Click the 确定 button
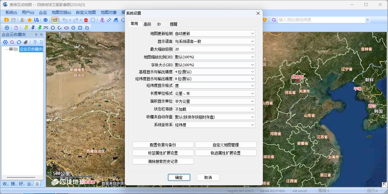This screenshot has width=388, height=194. [179, 178]
